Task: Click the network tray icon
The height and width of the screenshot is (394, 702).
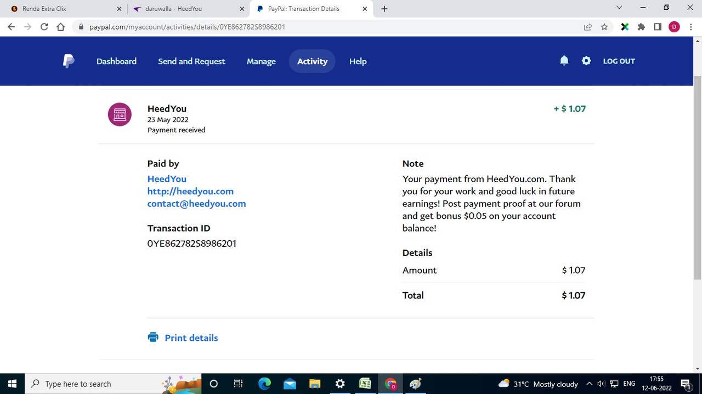Action: pyautogui.click(x=614, y=384)
